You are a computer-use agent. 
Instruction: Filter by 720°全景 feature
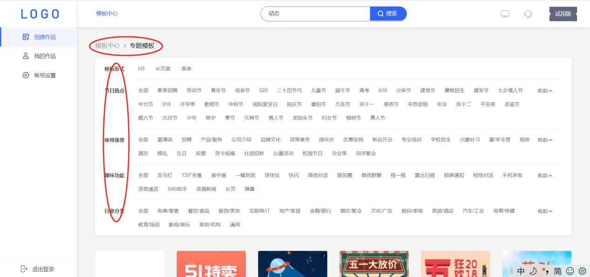192,176
